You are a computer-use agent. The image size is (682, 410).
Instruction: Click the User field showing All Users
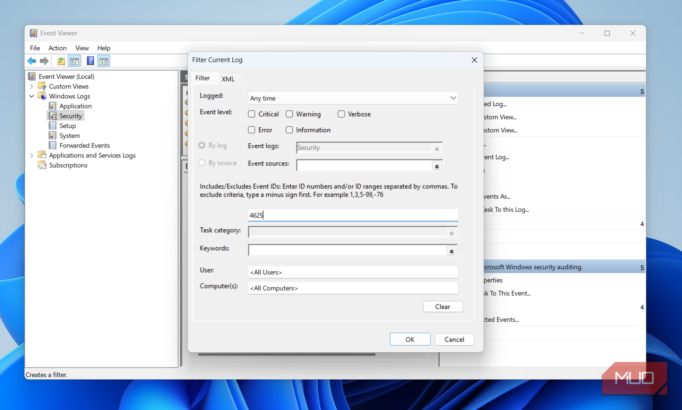[353, 272]
